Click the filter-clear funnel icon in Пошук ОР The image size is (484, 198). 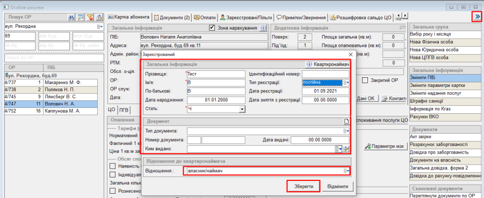click(x=90, y=17)
